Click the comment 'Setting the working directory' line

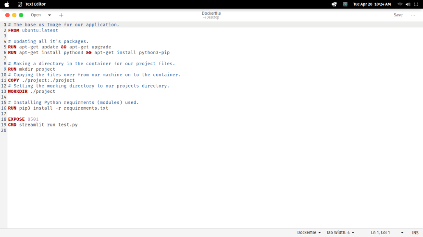tap(89, 86)
